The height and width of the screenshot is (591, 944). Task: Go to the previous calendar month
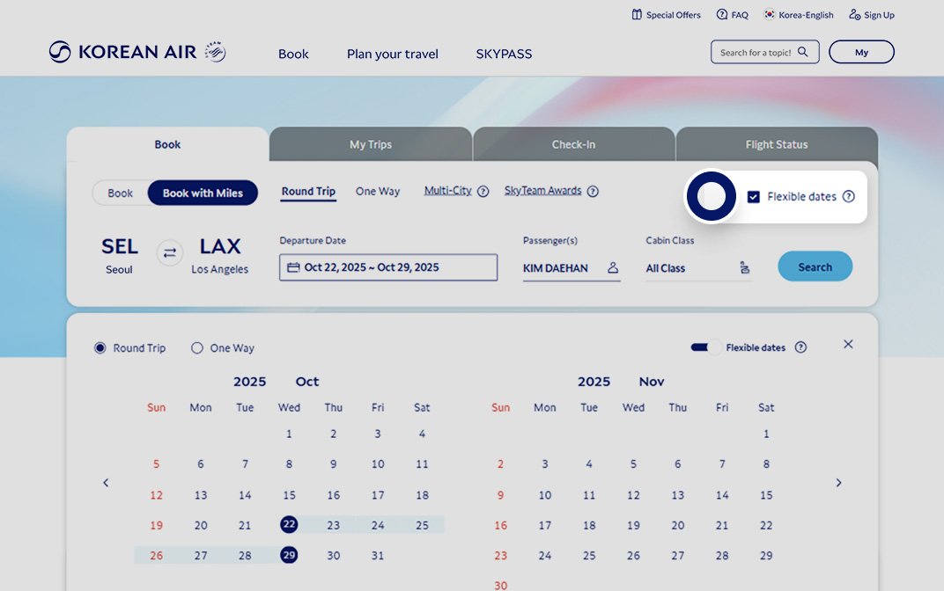[106, 483]
